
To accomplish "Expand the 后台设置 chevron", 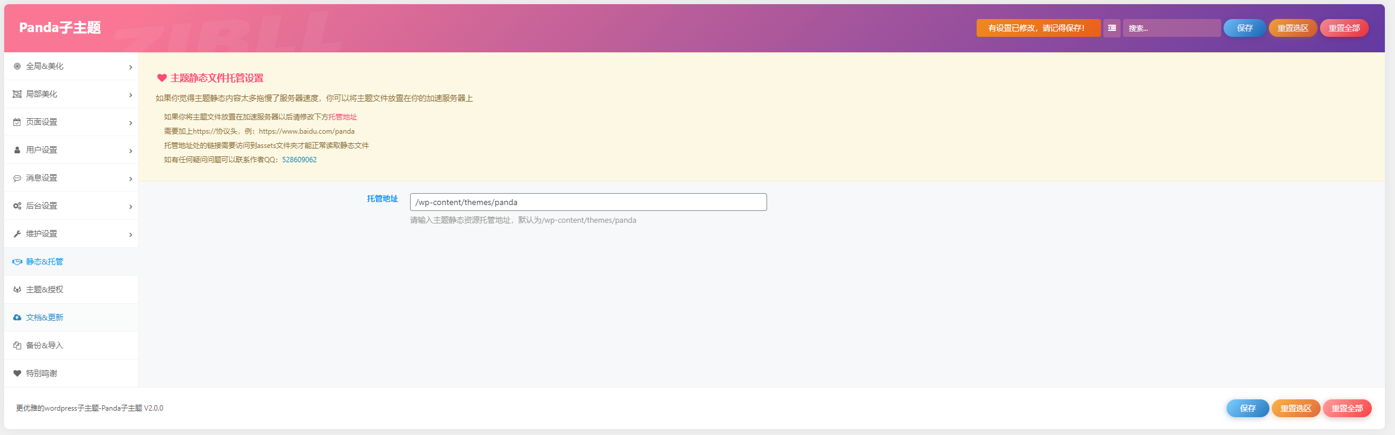I will click(x=130, y=207).
